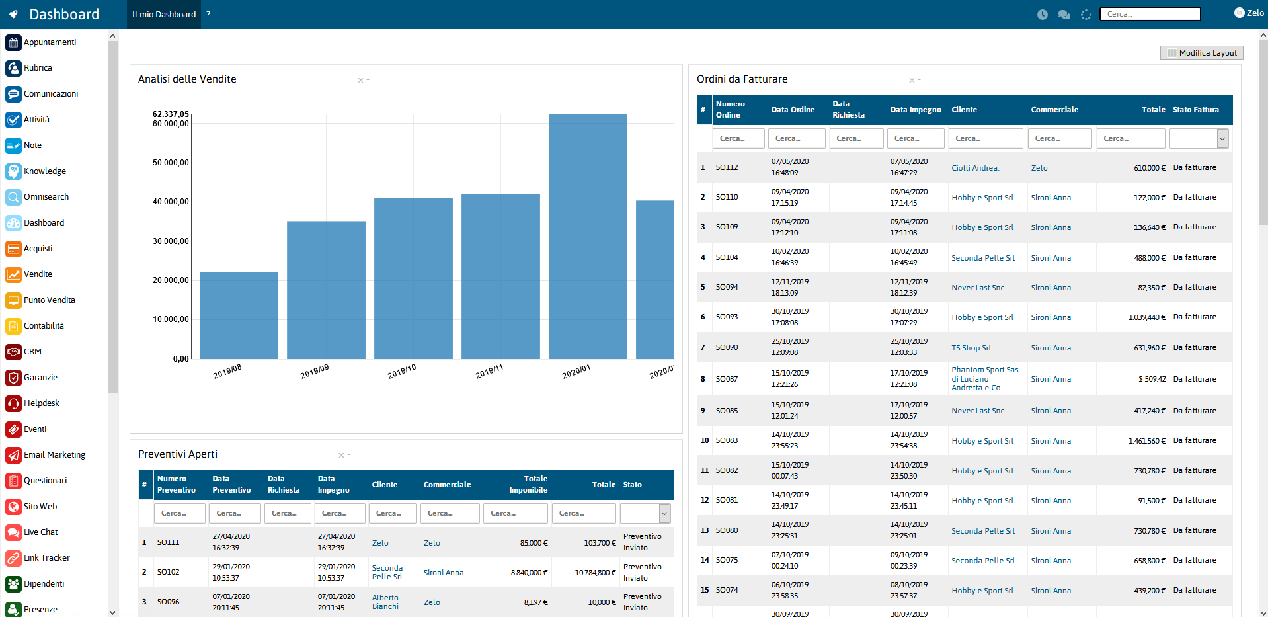Sort Preventivi by Totale Imponibile header
The image size is (1268, 617).
coord(529,485)
